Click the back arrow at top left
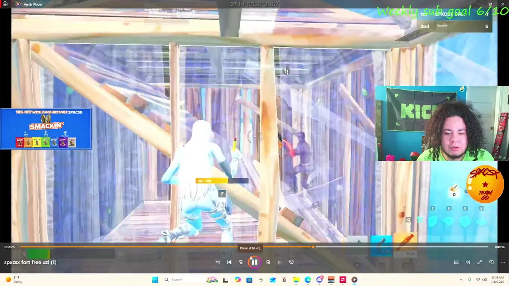 6,4
